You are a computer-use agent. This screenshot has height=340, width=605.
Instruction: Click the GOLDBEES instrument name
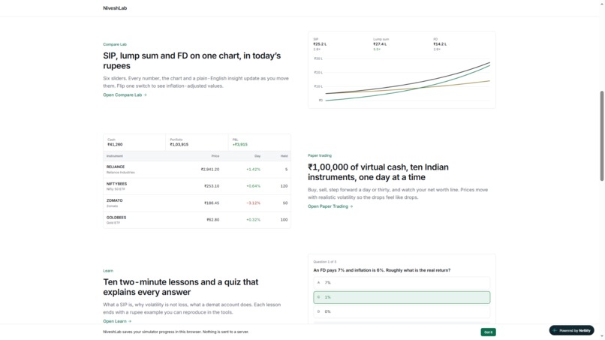(116, 217)
